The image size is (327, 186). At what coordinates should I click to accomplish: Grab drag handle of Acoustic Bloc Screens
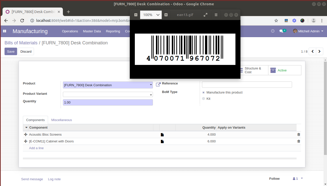(x=25, y=135)
